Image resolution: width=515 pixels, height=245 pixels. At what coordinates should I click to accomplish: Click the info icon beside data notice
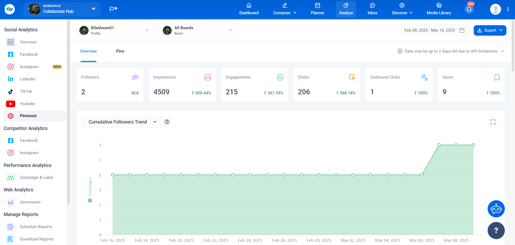(400, 51)
